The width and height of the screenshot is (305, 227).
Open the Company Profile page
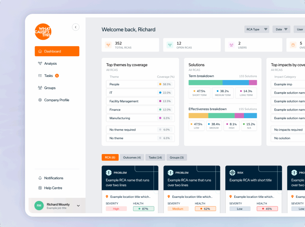[56, 100]
